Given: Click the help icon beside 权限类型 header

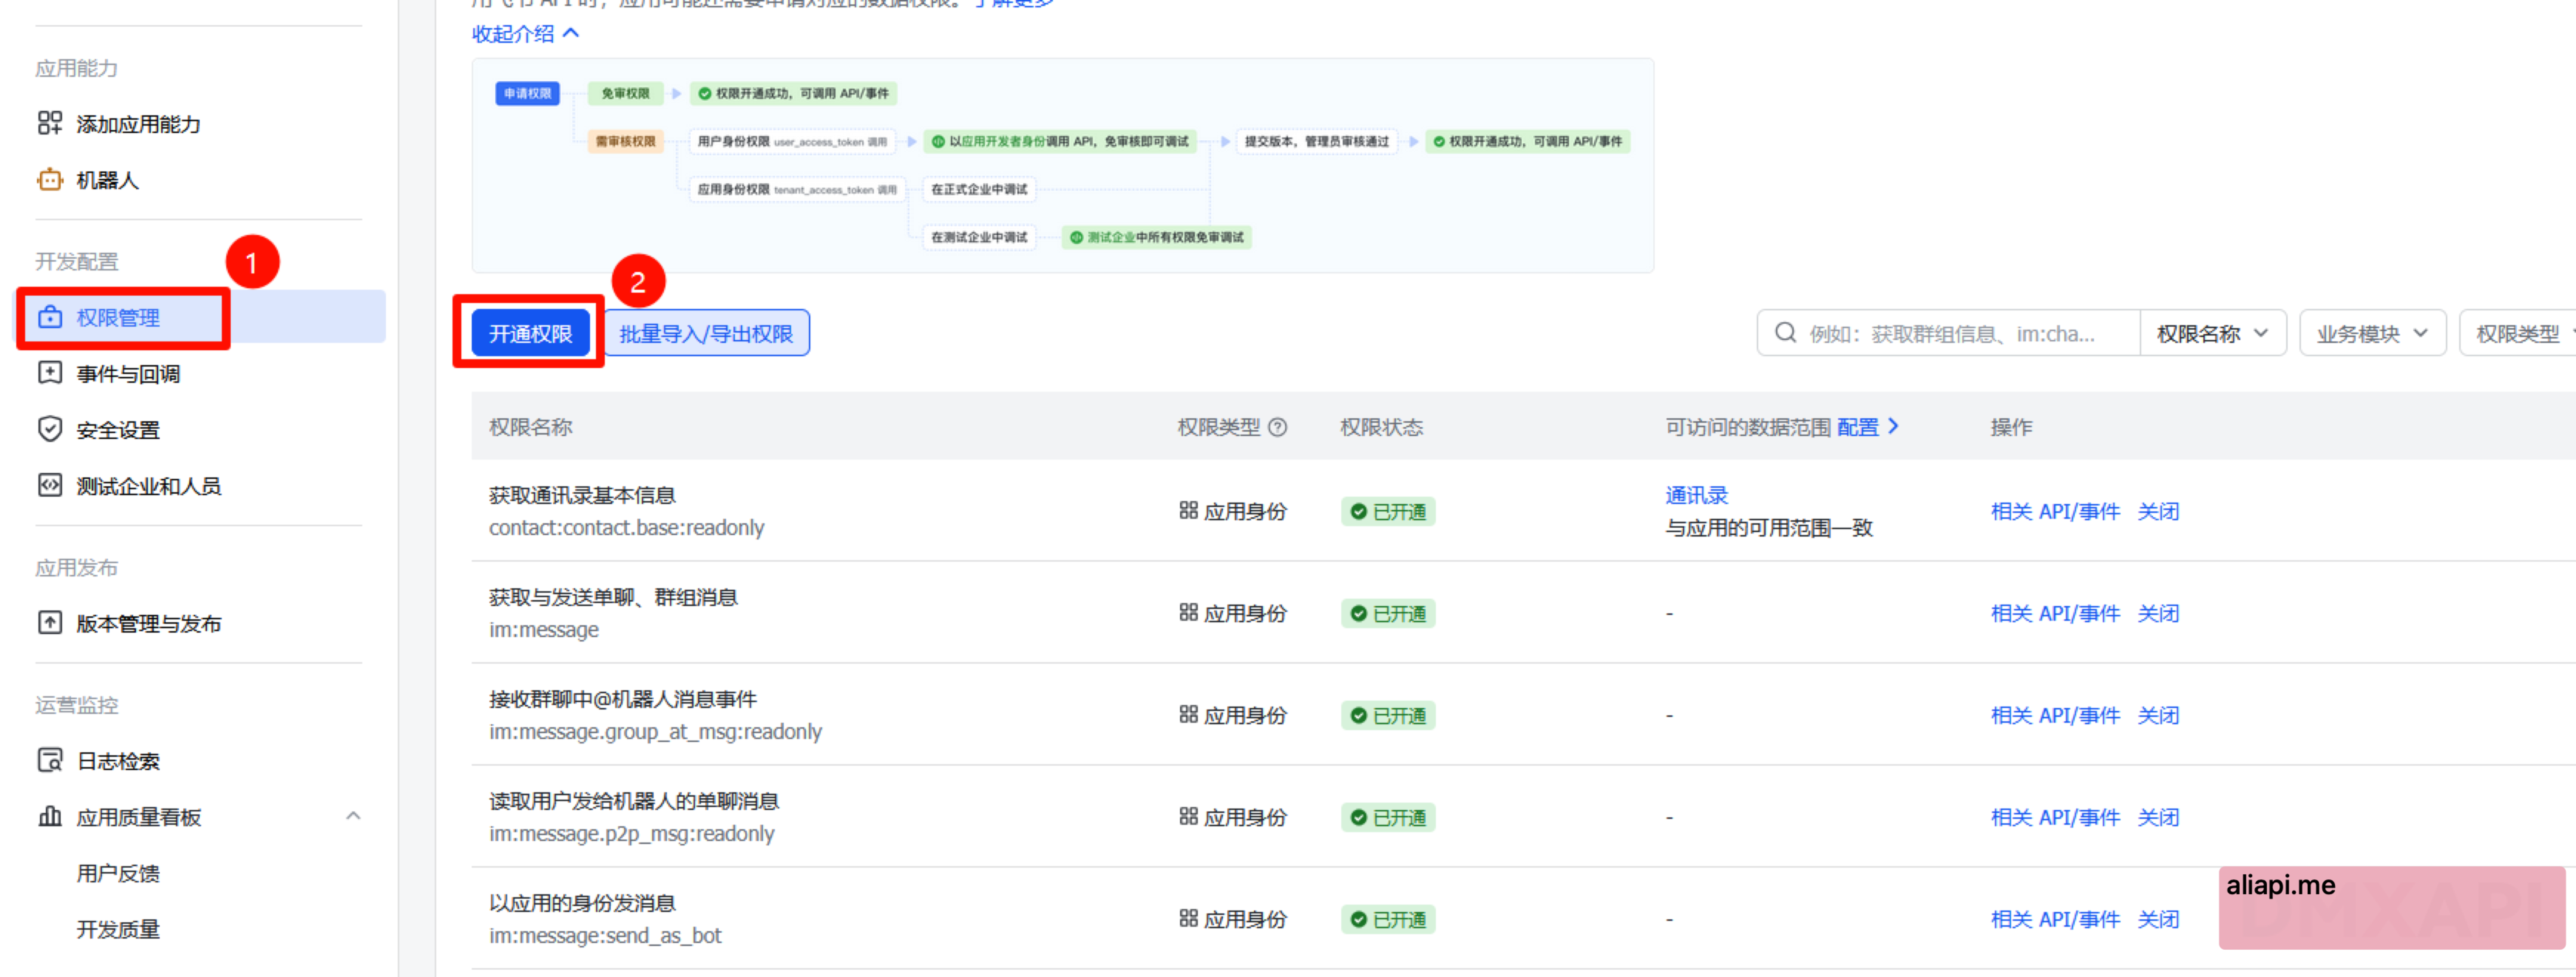Looking at the screenshot, I should click(1277, 427).
